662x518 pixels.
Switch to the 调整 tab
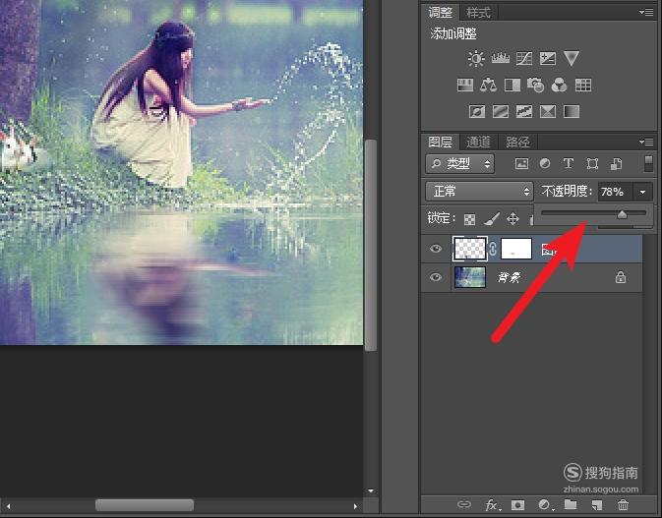click(x=441, y=13)
